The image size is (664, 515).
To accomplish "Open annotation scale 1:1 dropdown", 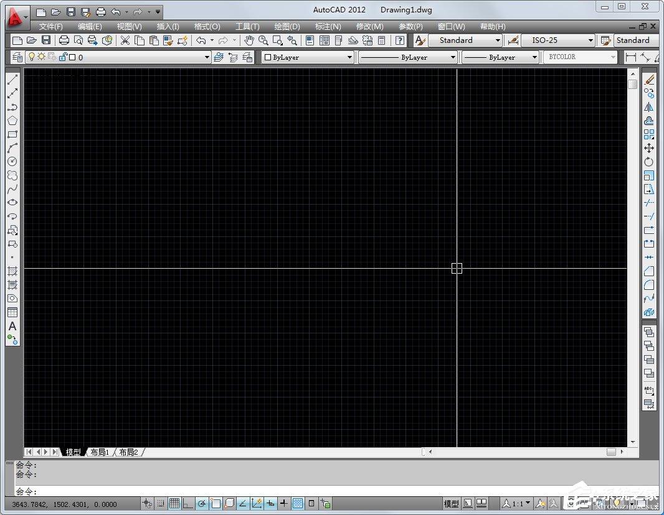I will [x=516, y=503].
